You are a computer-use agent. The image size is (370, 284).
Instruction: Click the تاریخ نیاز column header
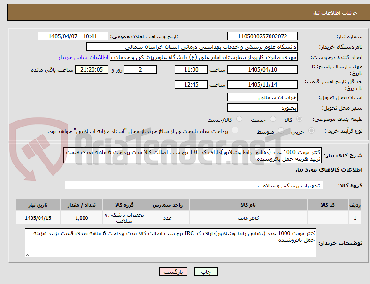[x=38, y=205]
